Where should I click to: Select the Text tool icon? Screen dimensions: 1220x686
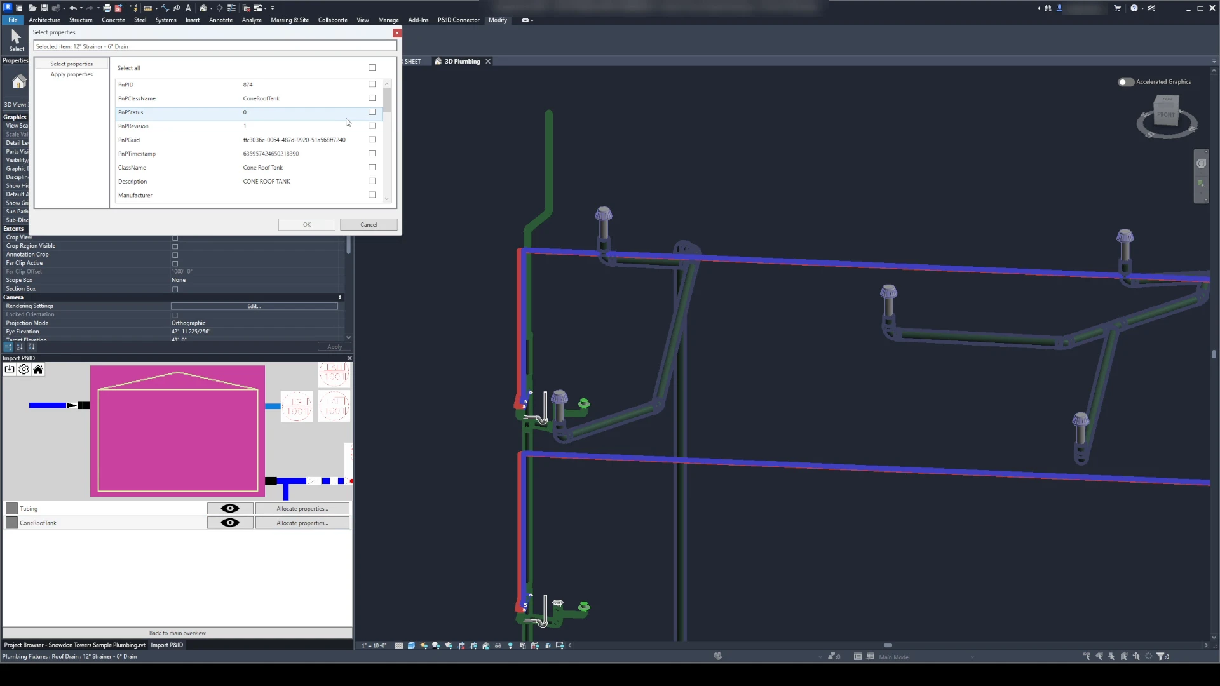click(x=188, y=8)
